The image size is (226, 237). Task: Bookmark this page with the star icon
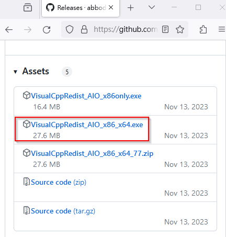coord(180,29)
